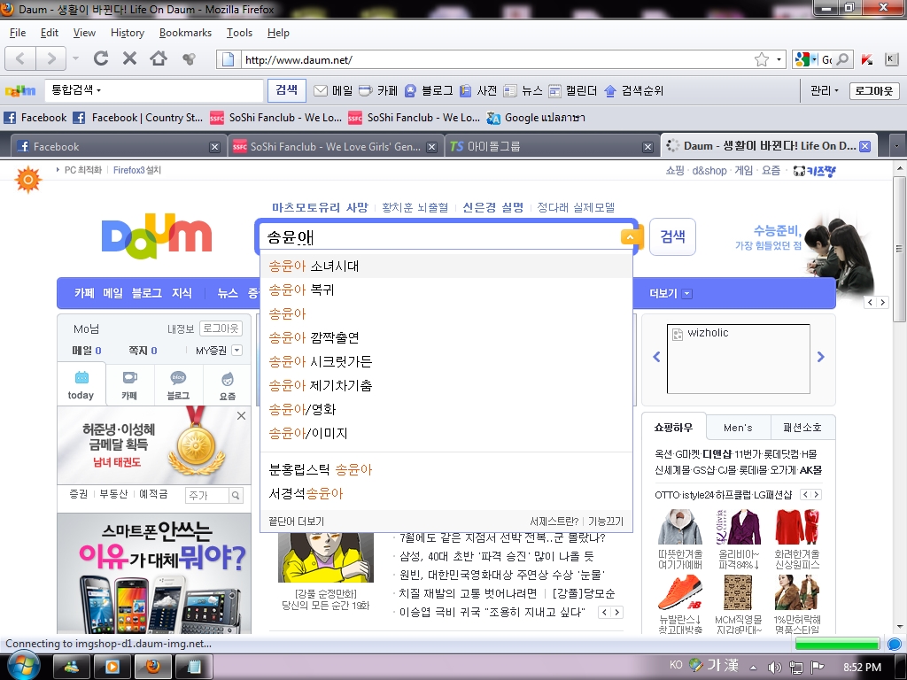
Task: Click the Daum toolbar logo
Action: tap(20, 91)
